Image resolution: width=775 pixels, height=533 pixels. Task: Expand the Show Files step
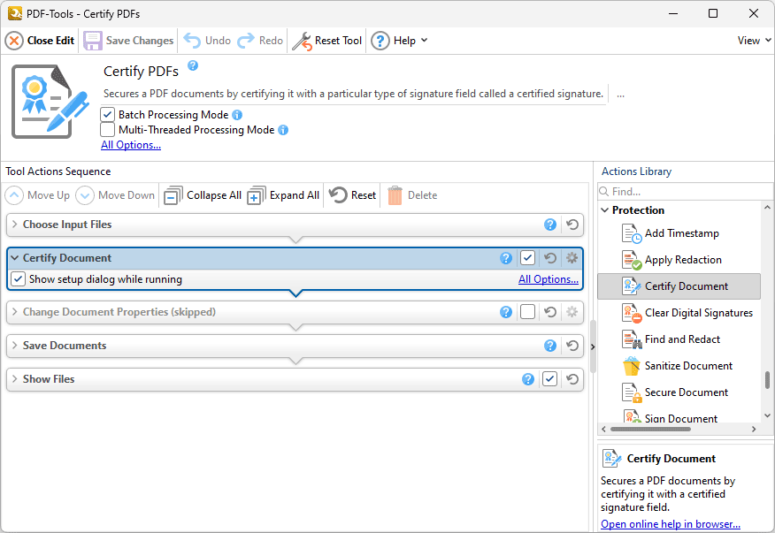click(15, 379)
